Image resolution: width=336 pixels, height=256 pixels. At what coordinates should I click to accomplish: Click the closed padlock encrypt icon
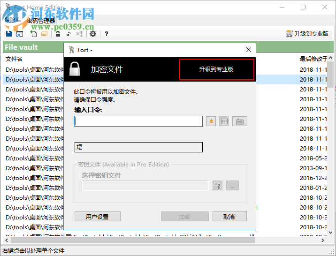pyautogui.click(x=58, y=34)
